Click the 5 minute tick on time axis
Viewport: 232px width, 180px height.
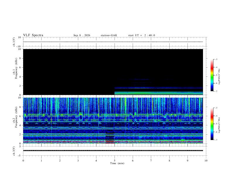(x=115, y=161)
